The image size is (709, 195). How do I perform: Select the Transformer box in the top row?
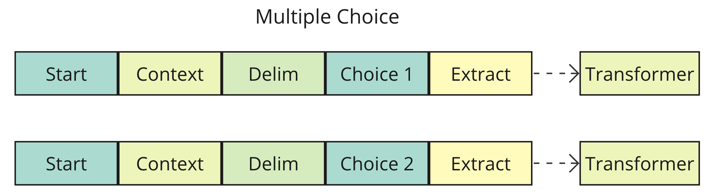click(x=640, y=74)
